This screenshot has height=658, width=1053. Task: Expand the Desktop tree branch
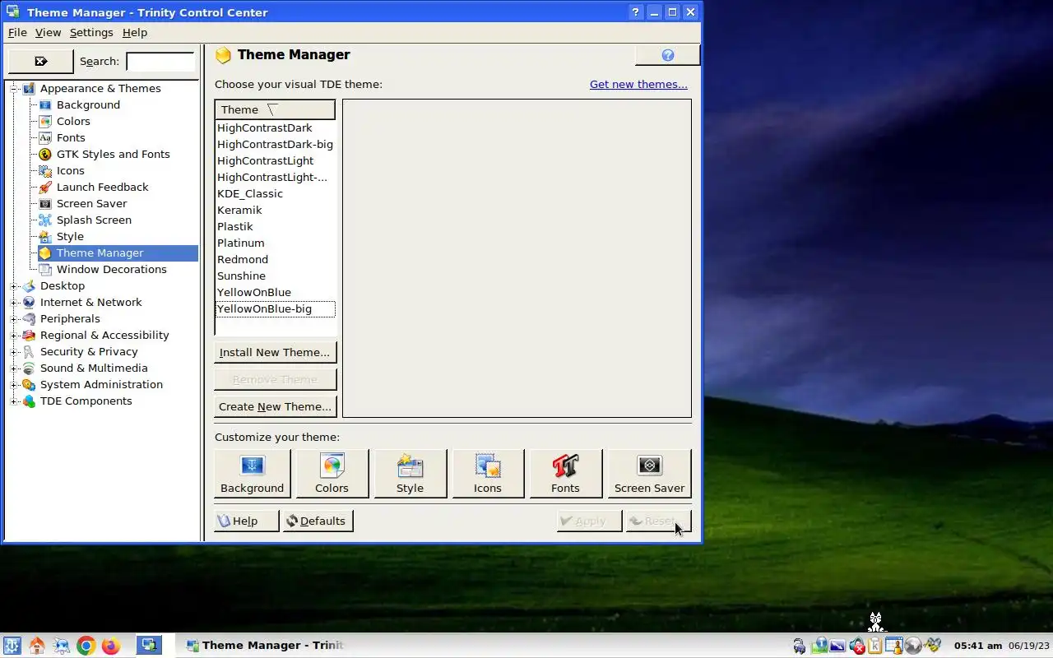click(14, 285)
